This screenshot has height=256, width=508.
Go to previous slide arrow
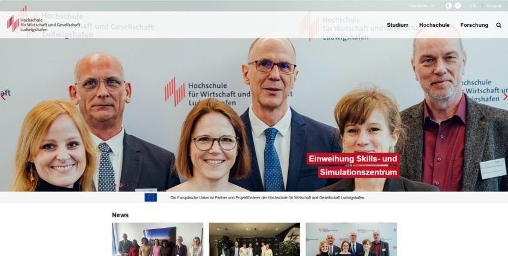pyautogui.click(x=3, y=96)
